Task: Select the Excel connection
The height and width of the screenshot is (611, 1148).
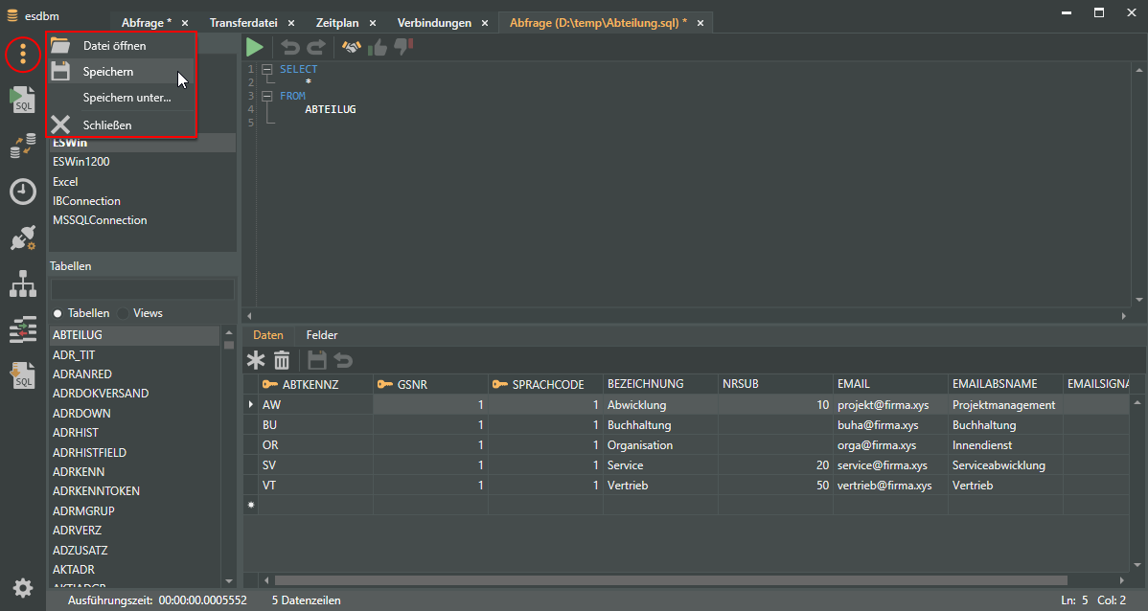Action: (142, 181)
